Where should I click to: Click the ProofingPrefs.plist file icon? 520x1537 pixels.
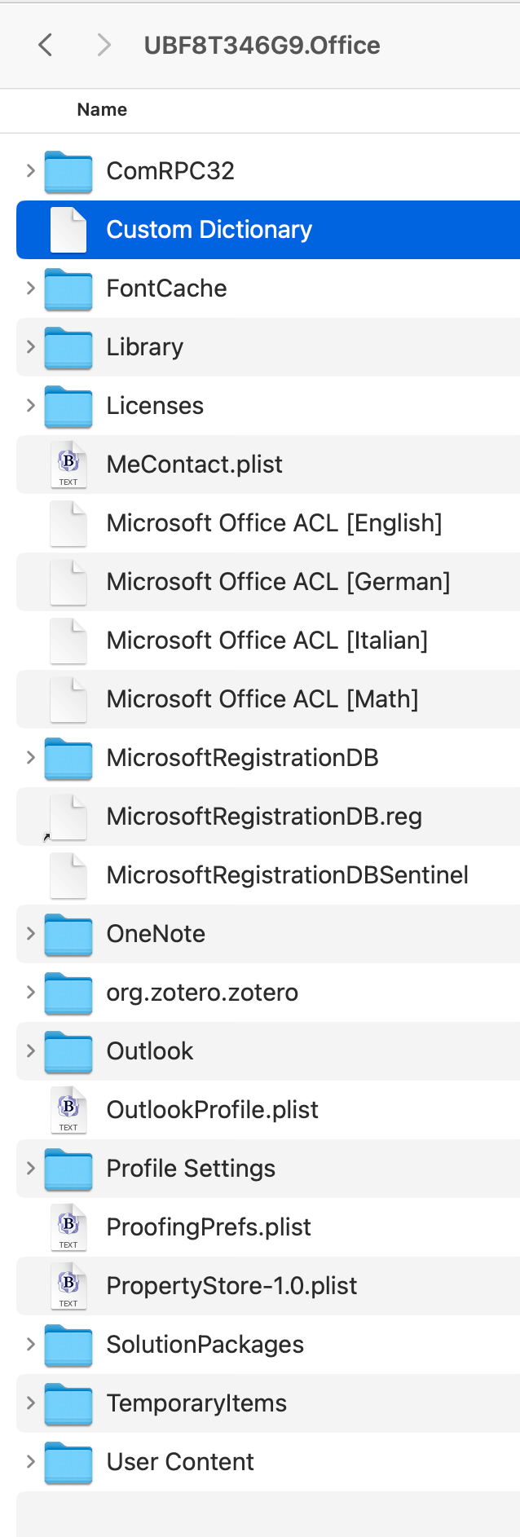click(x=68, y=1227)
